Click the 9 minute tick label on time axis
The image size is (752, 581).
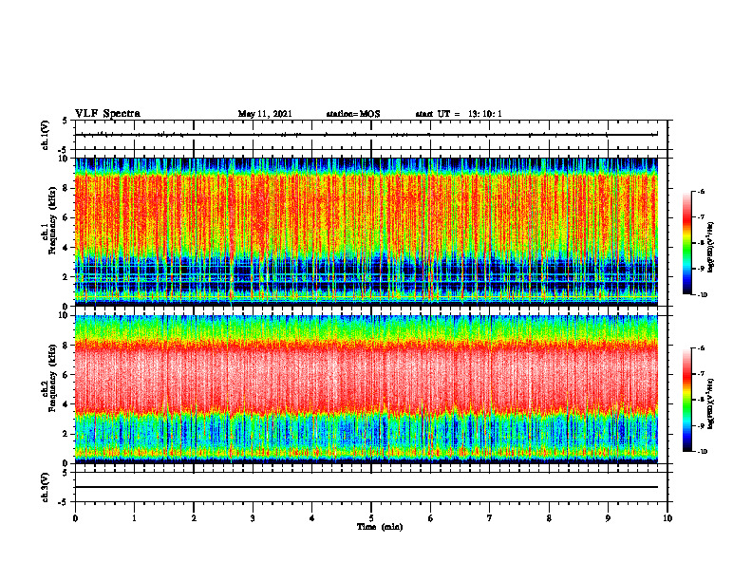pos(608,518)
